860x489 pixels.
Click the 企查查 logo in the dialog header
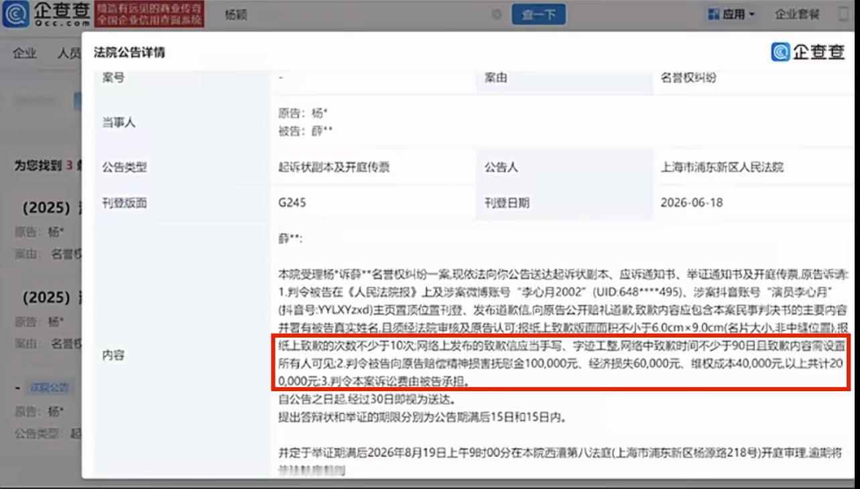click(808, 52)
